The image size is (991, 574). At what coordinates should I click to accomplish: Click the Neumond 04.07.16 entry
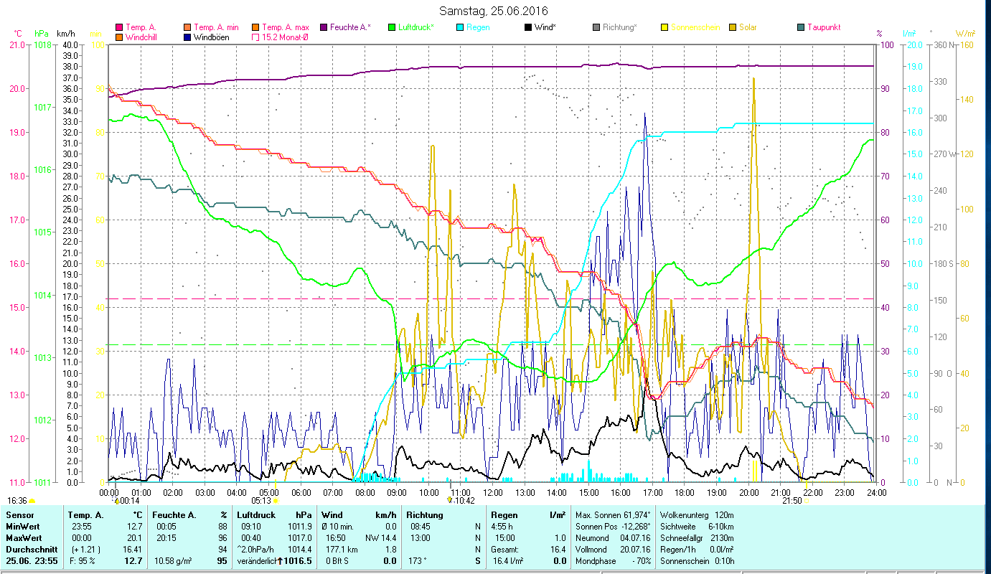(x=614, y=538)
